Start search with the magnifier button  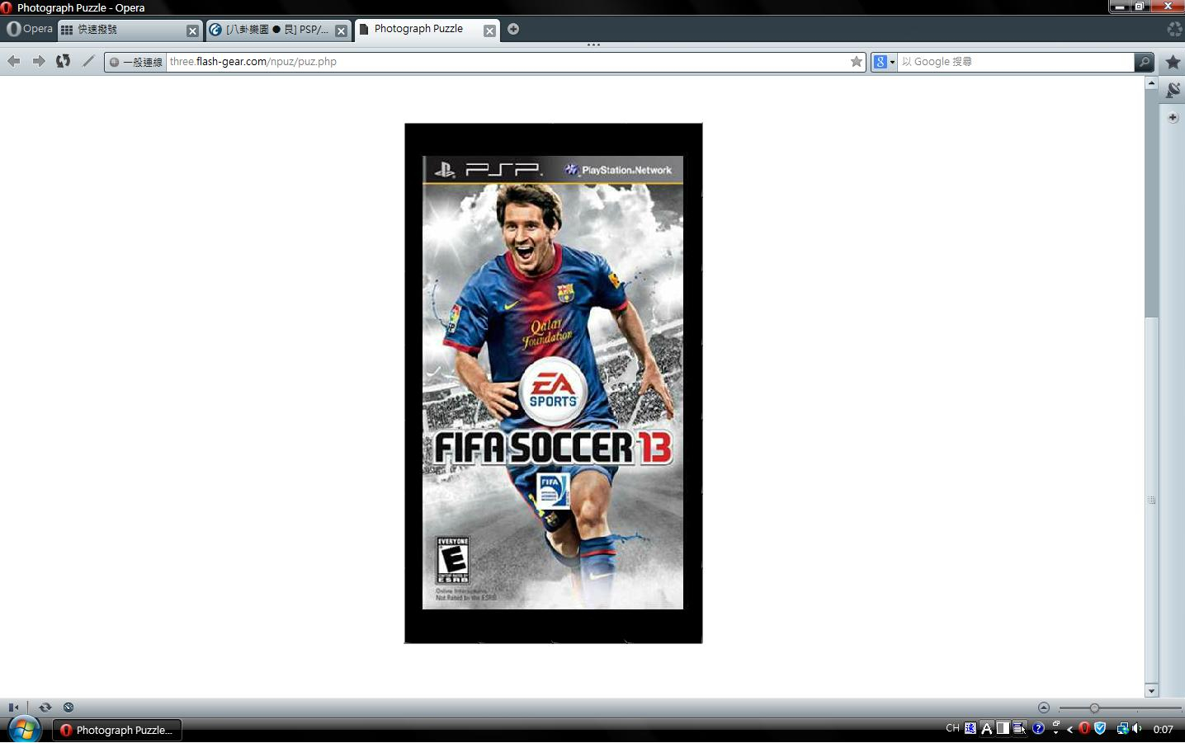point(1144,62)
